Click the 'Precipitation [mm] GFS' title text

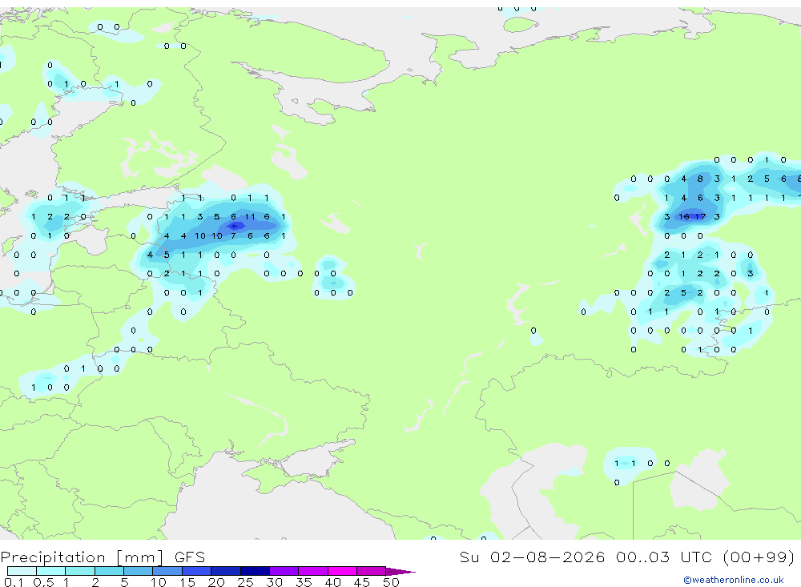coord(103,557)
